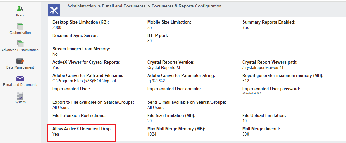This screenshot has width=346, height=143.
Task: Click Max Mail Merge Memory value 1024
Action: tap(152, 134)
